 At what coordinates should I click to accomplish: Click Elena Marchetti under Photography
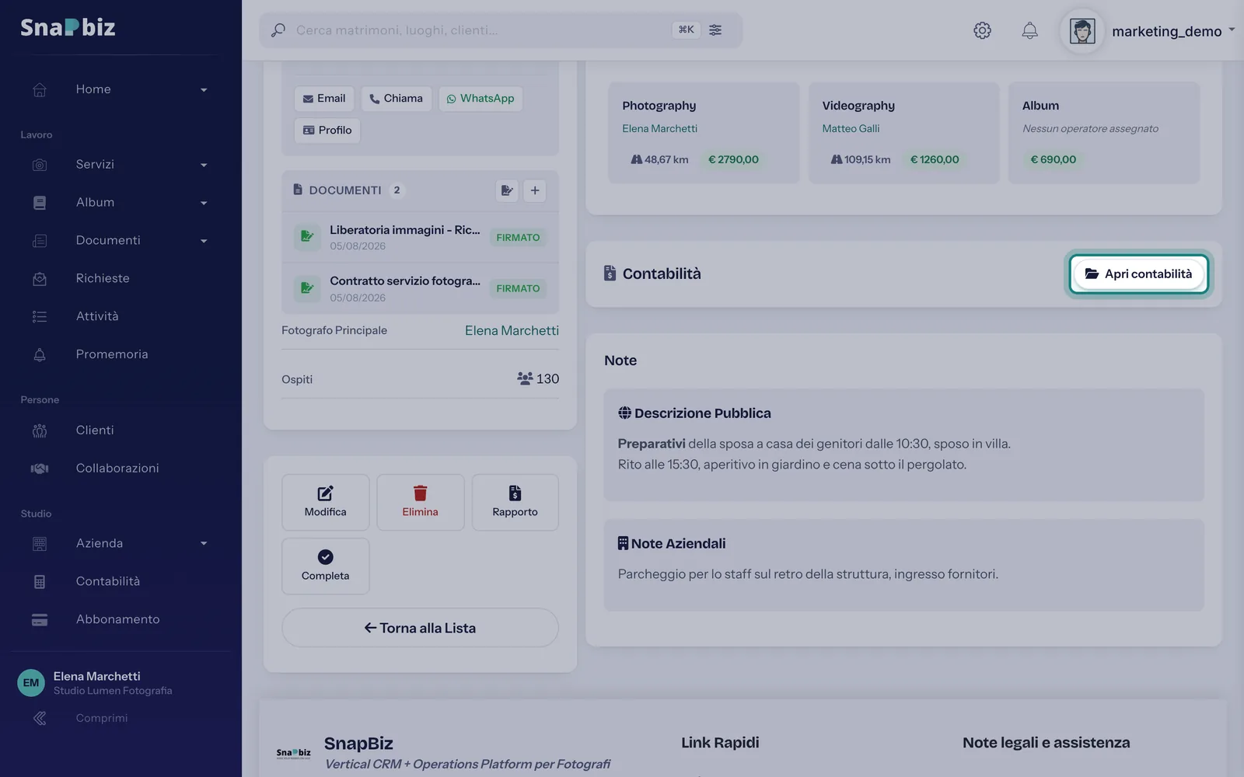pyautogui.click(x=659, y=128)
